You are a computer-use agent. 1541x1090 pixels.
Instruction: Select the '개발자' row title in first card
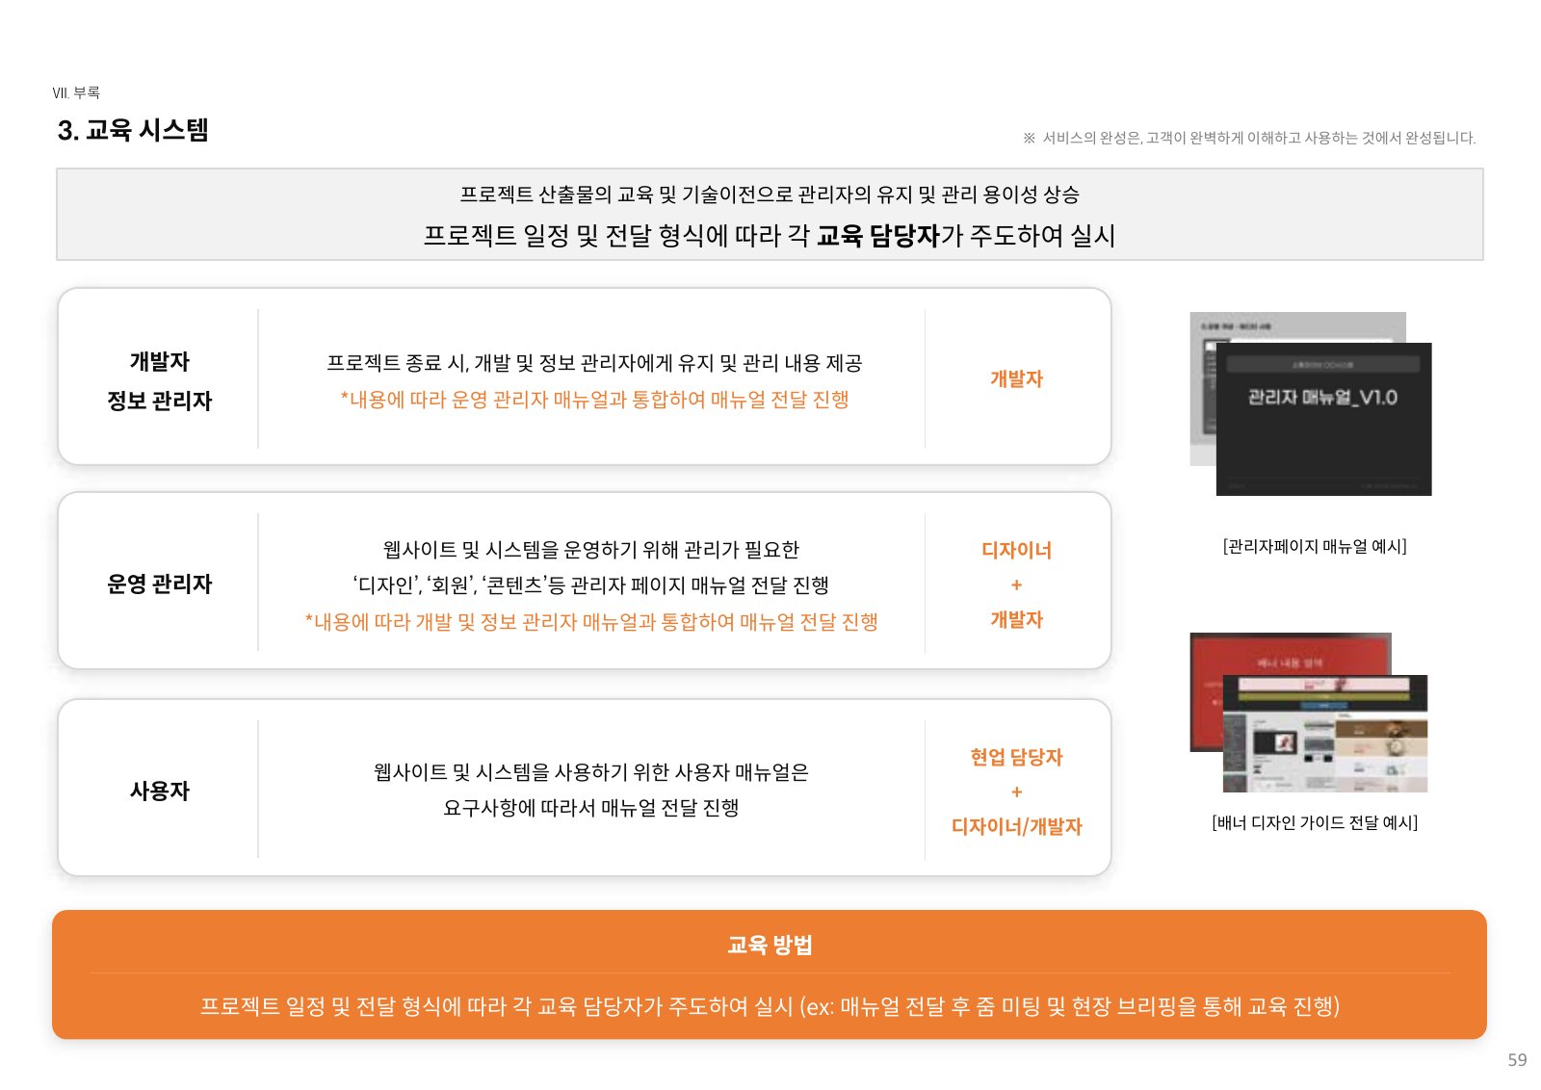point(160,361)
